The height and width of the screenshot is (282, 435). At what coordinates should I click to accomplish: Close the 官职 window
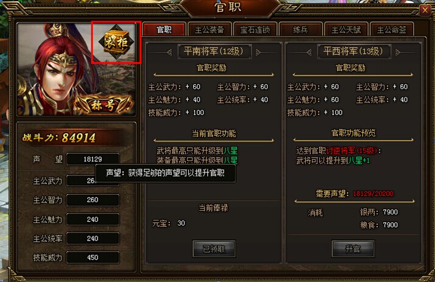[425, 10]
